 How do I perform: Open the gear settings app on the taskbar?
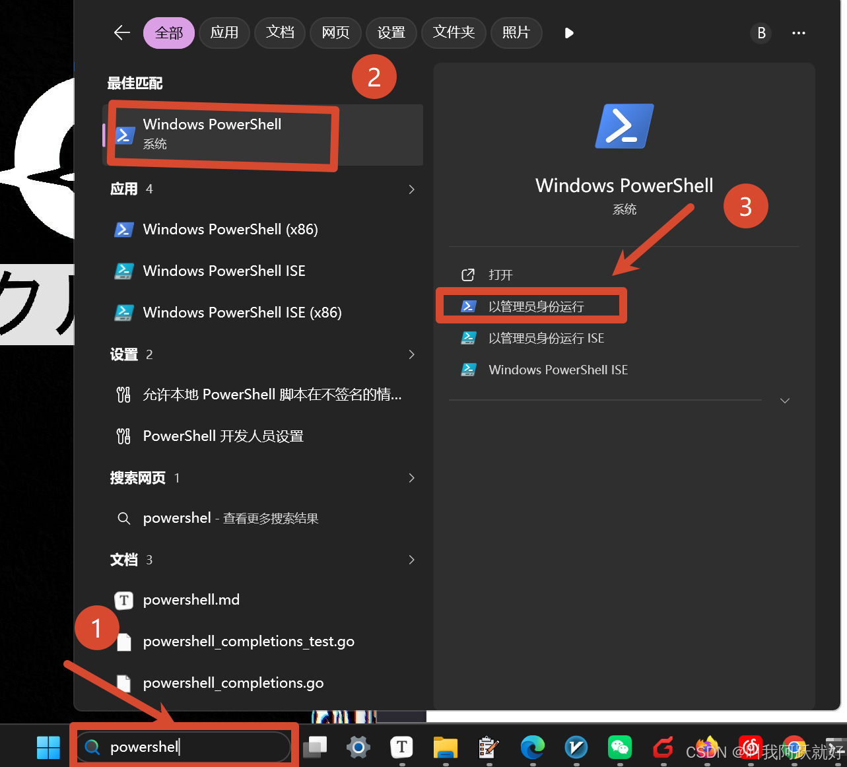(358, 747)
